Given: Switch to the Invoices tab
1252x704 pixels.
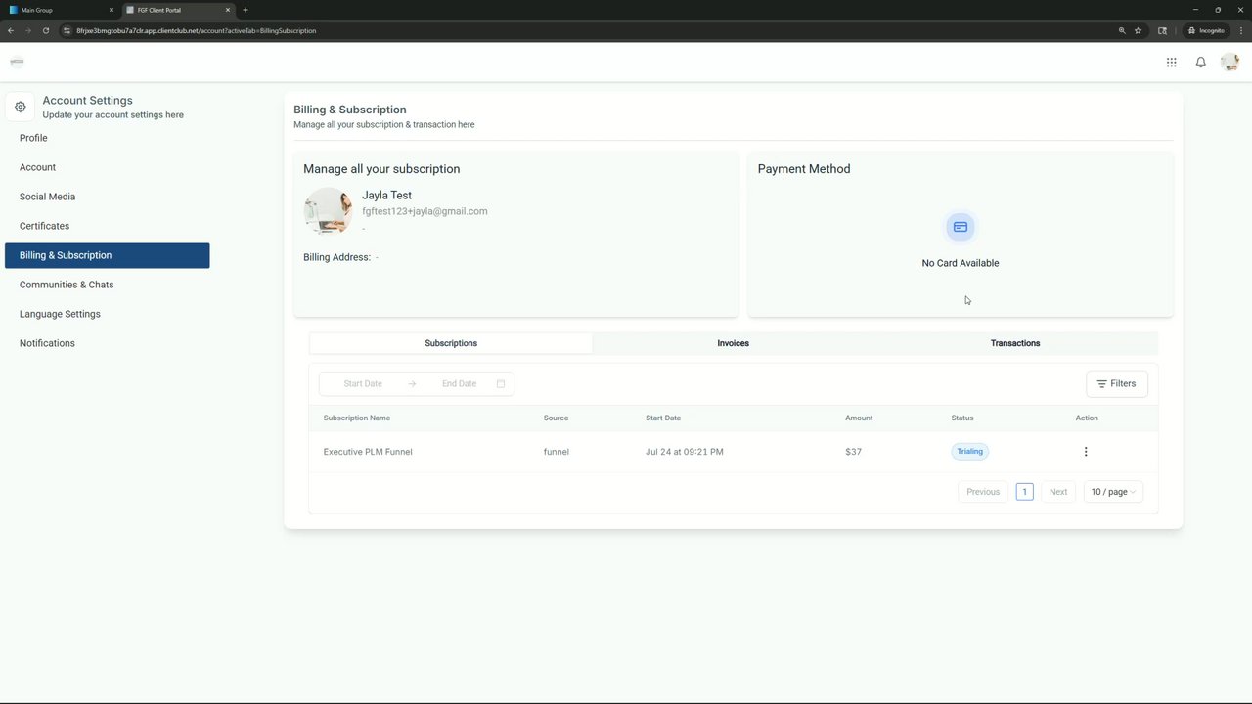Looking at the screenshot, I should [733, 343].
